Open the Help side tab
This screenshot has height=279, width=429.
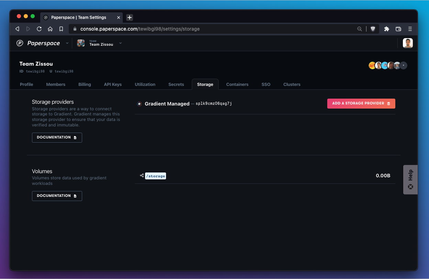410,180
